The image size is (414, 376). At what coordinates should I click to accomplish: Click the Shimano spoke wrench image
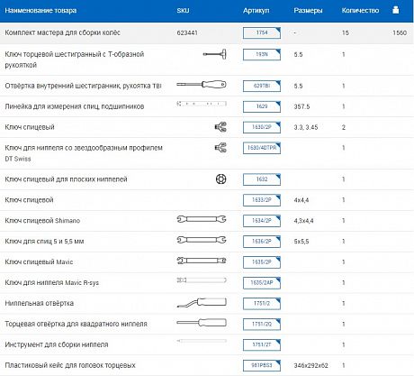pos(202,219)
